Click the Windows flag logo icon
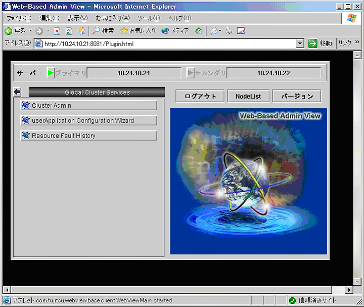The height and width of the screenshot is (307, 364). (352, 18)
